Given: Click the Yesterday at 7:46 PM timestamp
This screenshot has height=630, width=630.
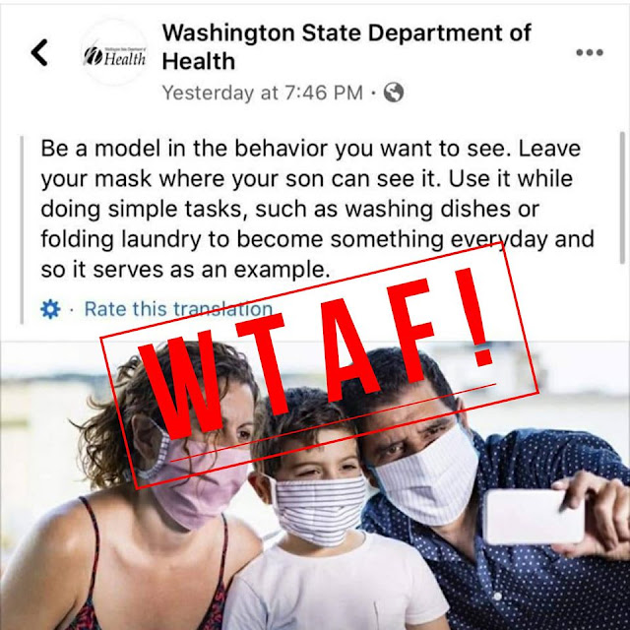Looking at the screenshot, I should (x=263, y=93).
